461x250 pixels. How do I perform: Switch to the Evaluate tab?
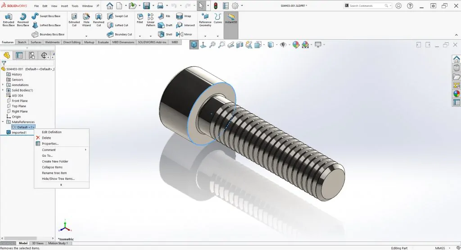click(103, 42)
